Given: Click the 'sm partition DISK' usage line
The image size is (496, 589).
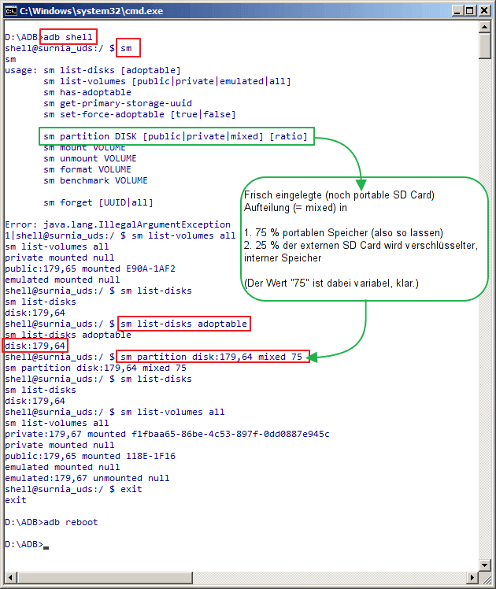Looking at the screenshot, I should click(176, 136).
